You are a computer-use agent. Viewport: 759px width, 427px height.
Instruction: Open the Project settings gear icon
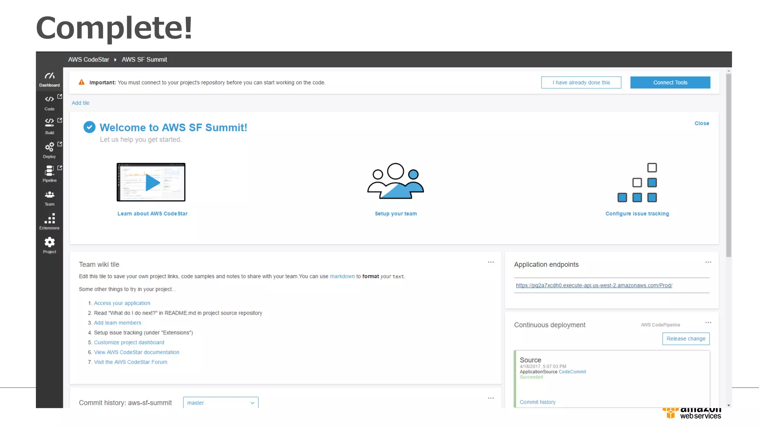click(49, 242)
